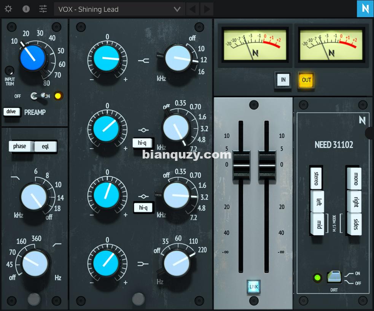Image resolution: width=374 pixels, height=311 pixels.
Task: Click the low shelf gain knob
Action: click(107, 263)
